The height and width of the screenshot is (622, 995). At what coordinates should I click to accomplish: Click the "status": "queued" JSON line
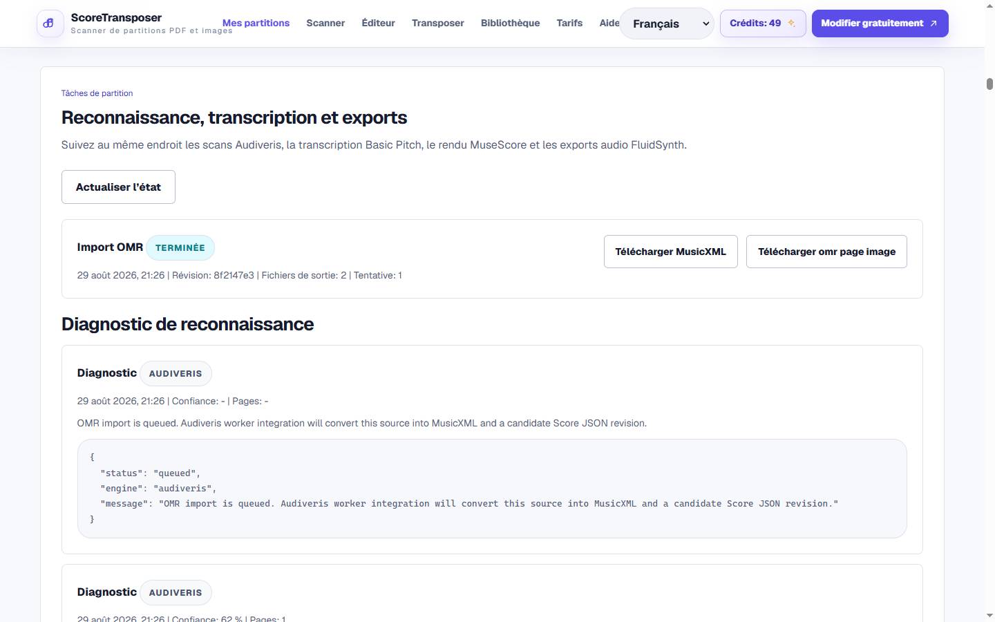click(x=150, y=473)
